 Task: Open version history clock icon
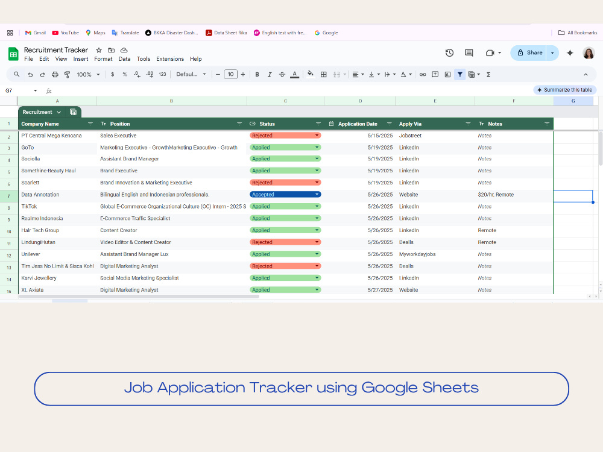click(x=449, y=52)
